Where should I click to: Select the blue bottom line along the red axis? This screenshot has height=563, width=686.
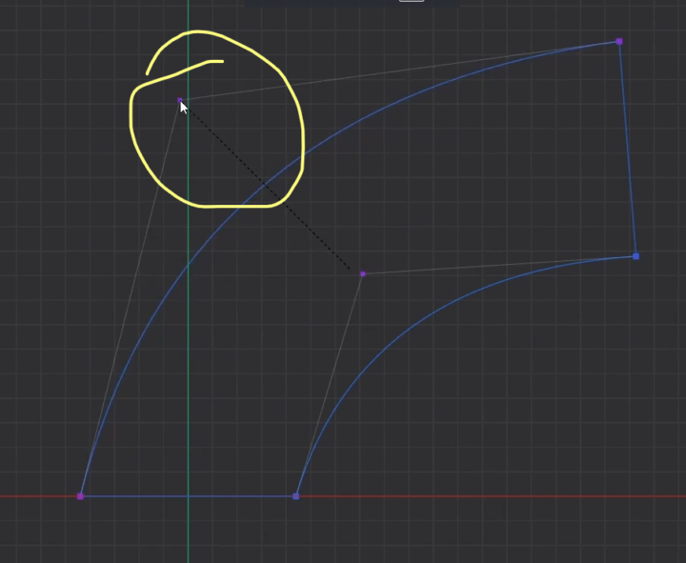tap(188, 496)
